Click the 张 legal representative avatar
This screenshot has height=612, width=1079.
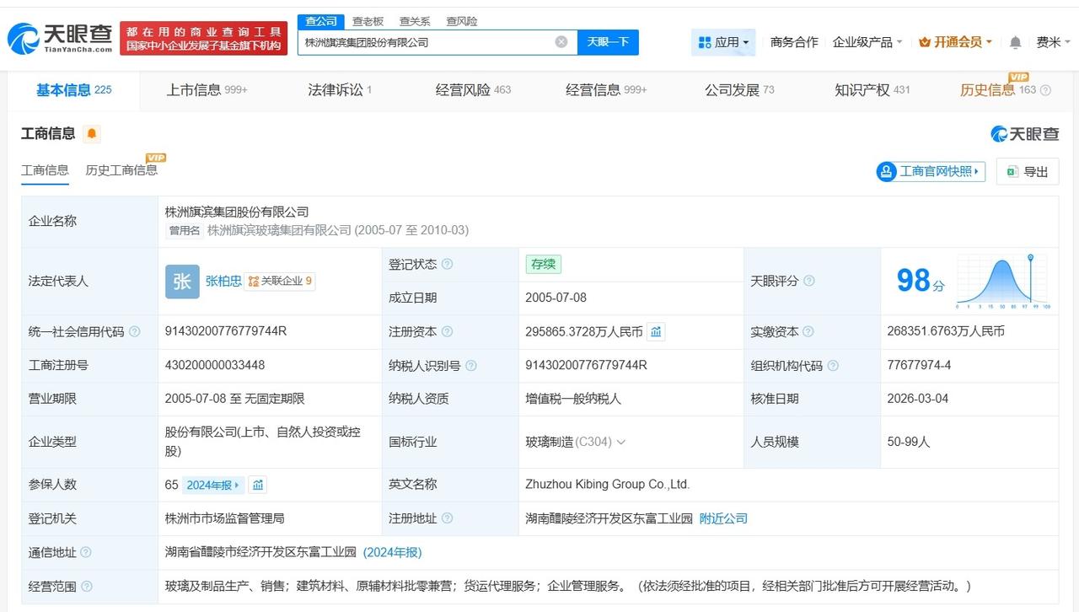pyautogui.click(x=182, y=282)
